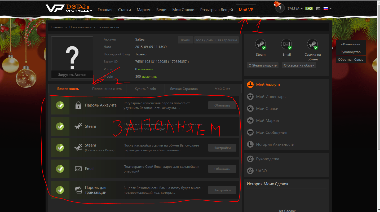This screenshot has height=212, width=380.
Task: Click the Мой Маркет basket icon
Action: click(x=250, y=121)
